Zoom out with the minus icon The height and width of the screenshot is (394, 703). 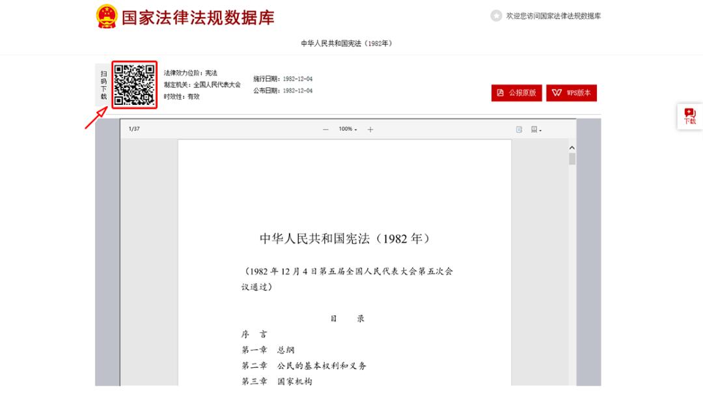click(326, 130)
